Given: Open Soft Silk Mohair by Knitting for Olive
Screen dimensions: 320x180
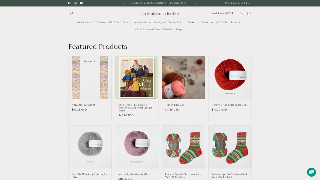Looking at the screenshot, I should tap(89, 175).
